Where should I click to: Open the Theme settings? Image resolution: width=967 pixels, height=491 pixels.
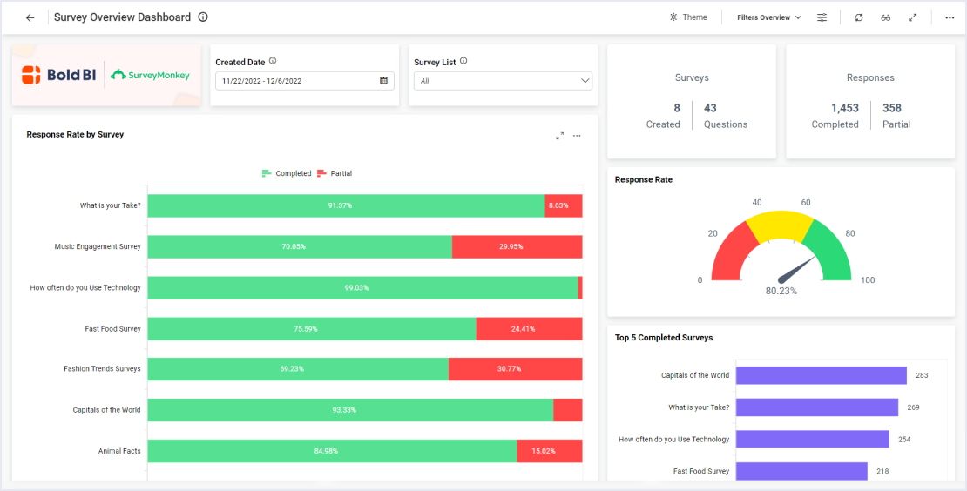(x=687, y=17)
